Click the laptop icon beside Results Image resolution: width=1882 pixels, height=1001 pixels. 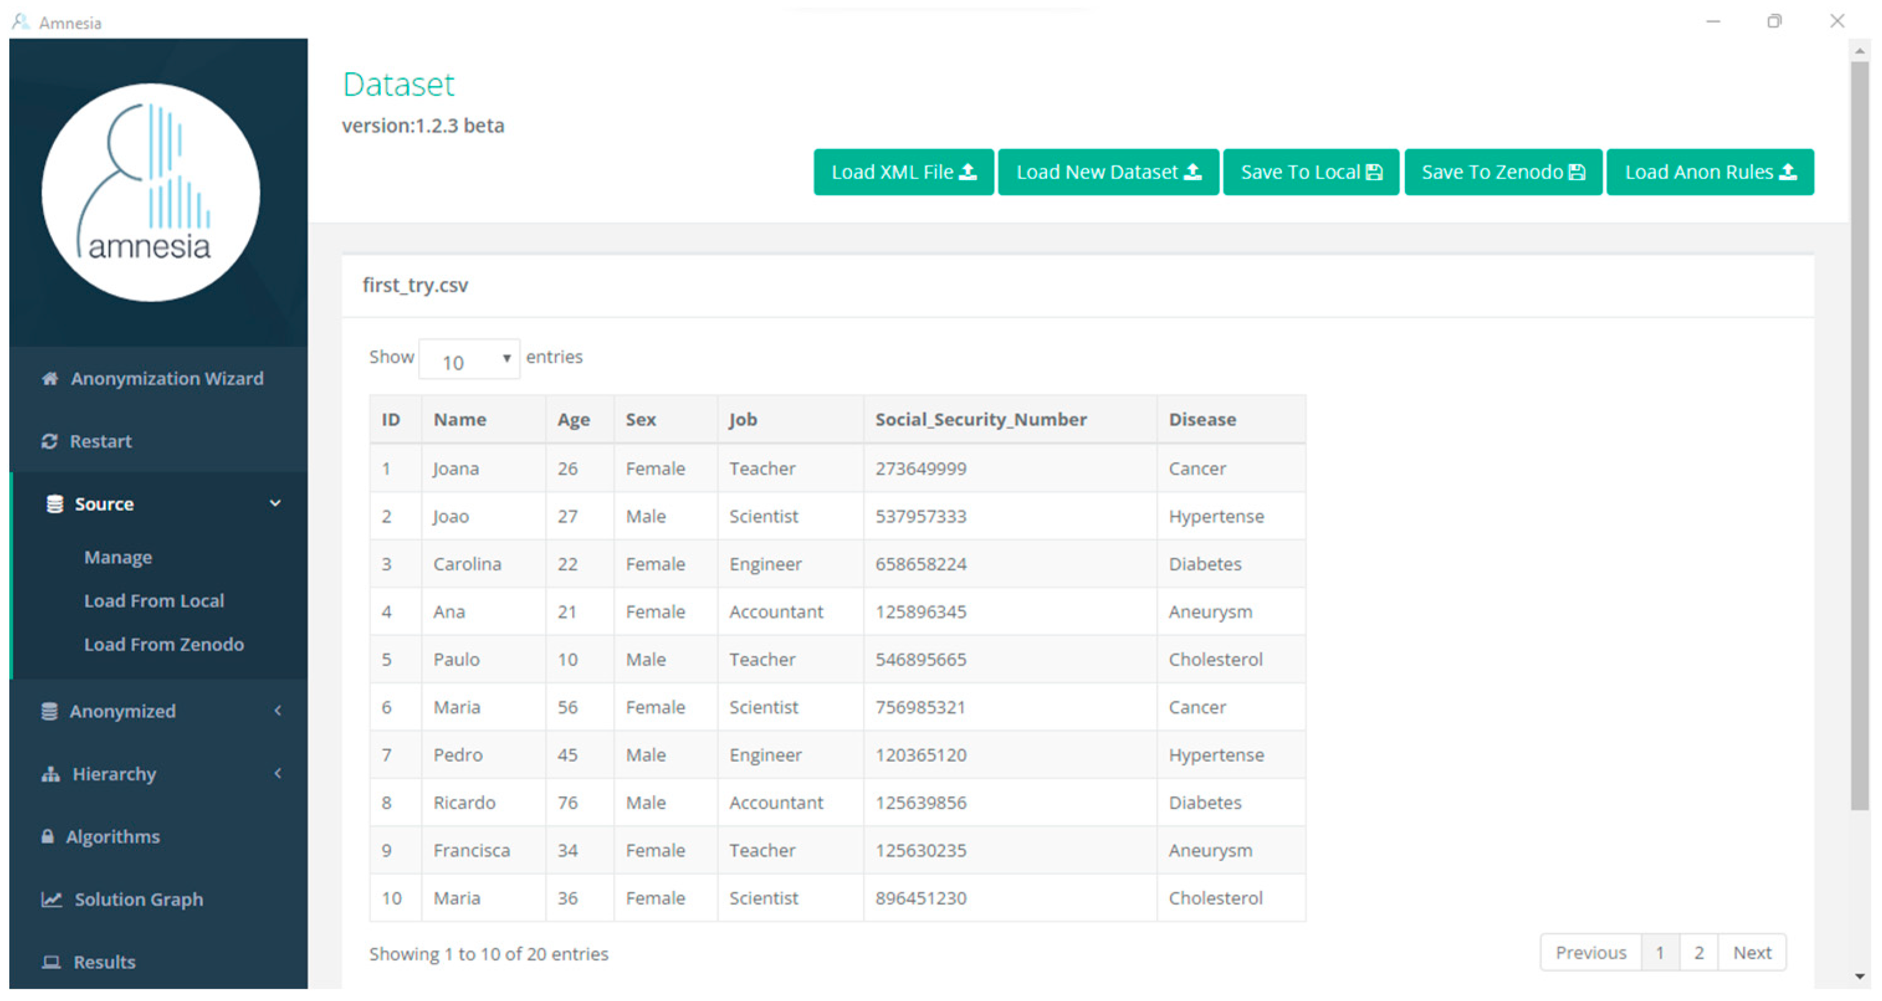[x=50, y=962]
